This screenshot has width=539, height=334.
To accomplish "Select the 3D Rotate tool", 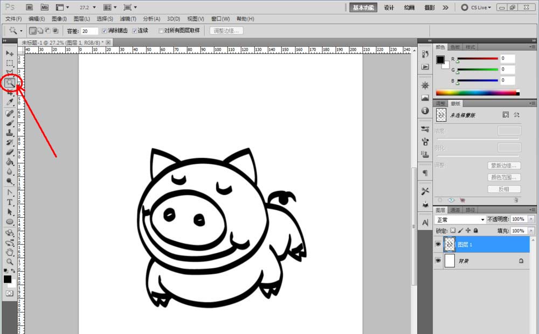I will click(x=10, y=233).
